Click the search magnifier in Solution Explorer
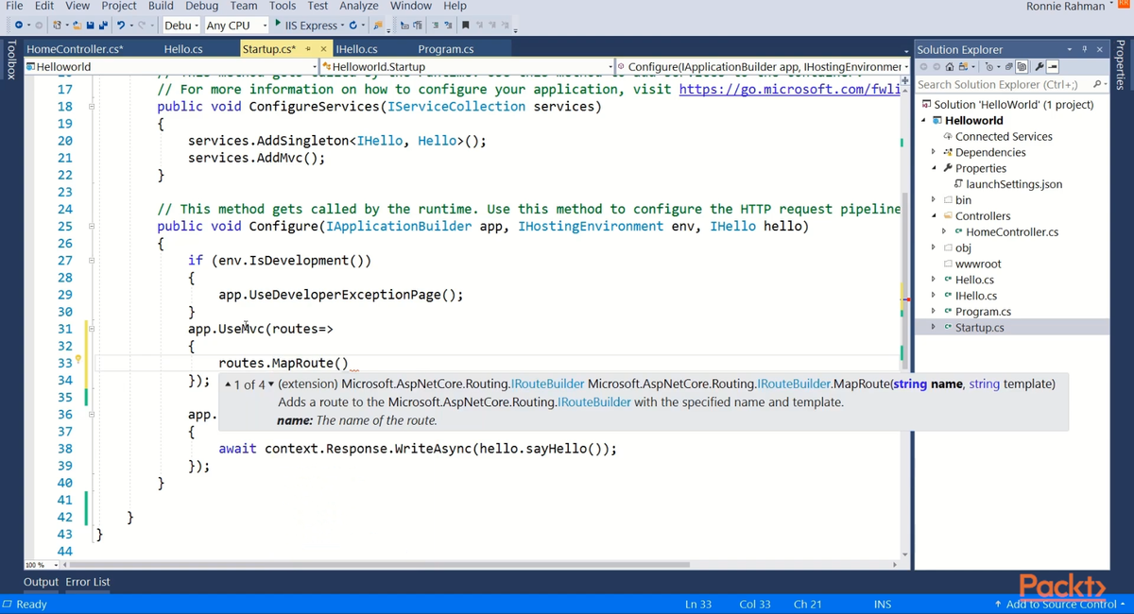The image size is (1134, 614). [1096, 84]
